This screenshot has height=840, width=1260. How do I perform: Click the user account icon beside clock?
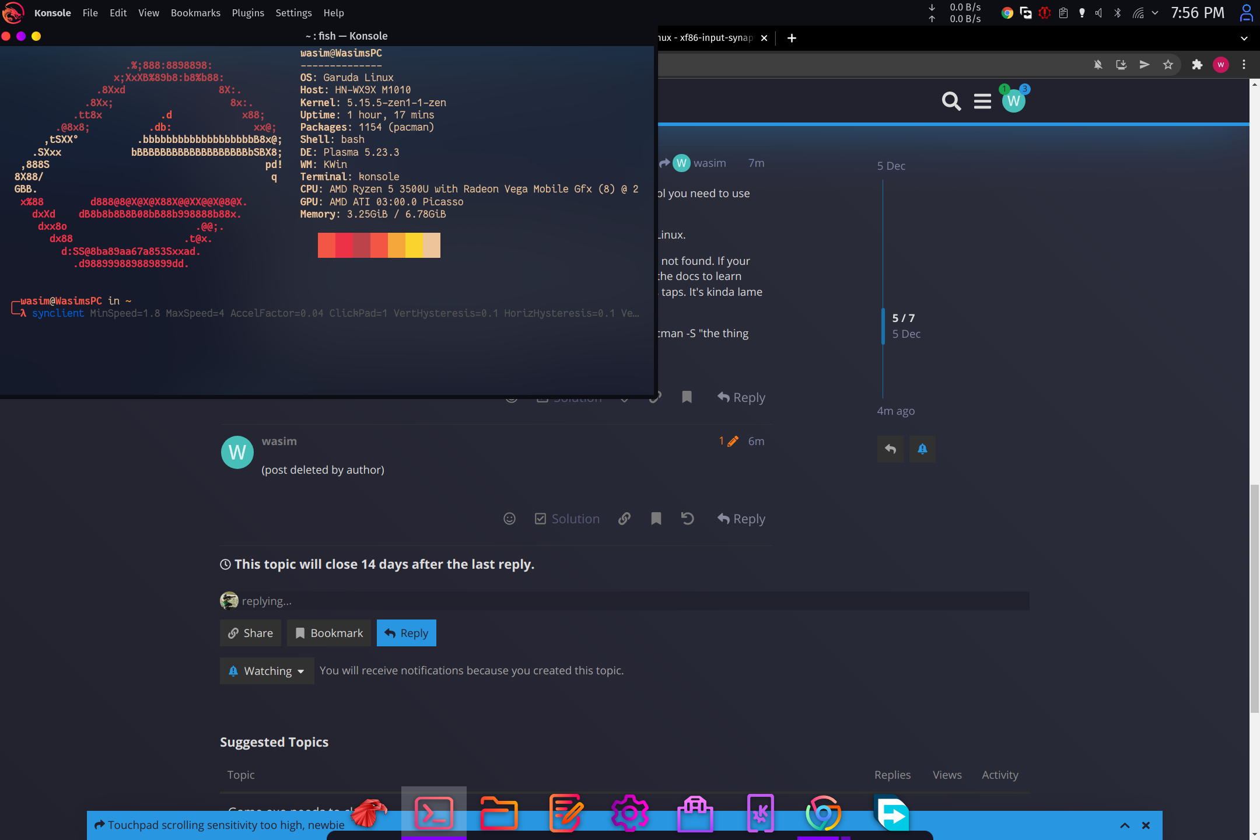[x=1246, y=13]
